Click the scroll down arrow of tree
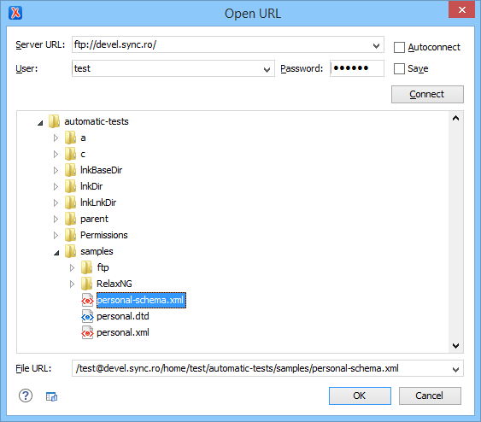The height and width of the screenshot is (422, 481). click(x=456, y=346)
